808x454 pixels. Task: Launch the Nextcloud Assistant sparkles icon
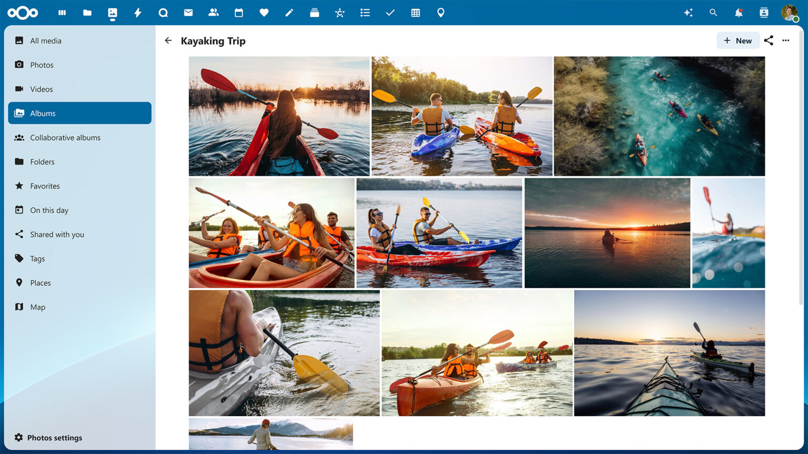tap(688, 13)
